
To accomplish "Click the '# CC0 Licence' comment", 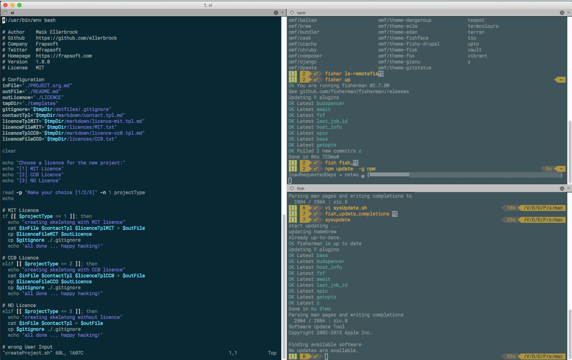I will pos(21,258).
